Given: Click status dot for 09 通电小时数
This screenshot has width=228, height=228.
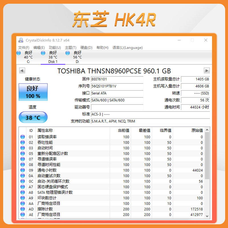Looking at the screenshot, I should click(x=23, y=170).
